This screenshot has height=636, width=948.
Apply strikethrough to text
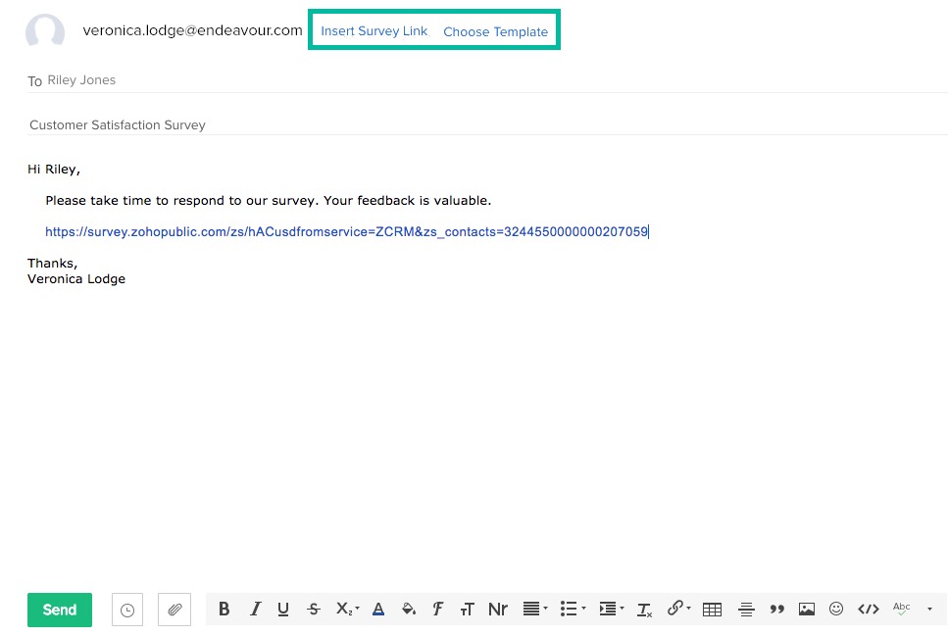pyautogui.click(x=314, y=609)
